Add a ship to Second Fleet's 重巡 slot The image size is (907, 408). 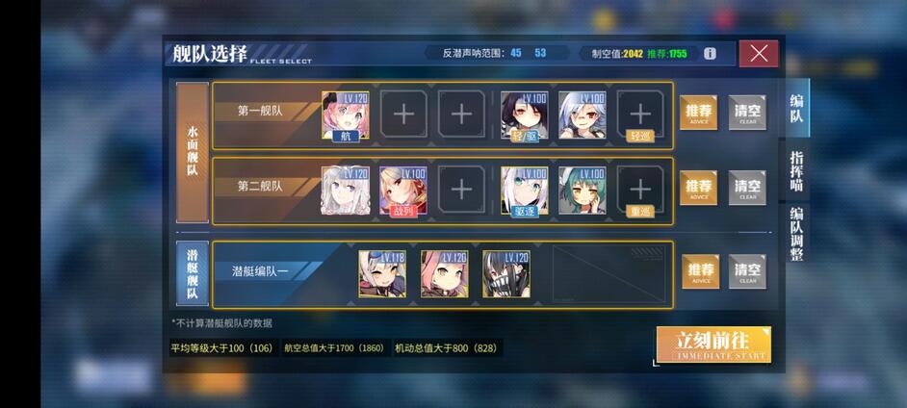tap(639, 191)
